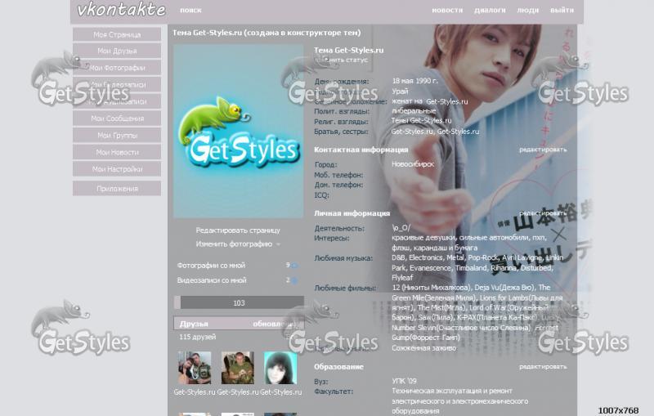Open friend thumbnail showing two people
This screenshot has width=654, height=416.
pyautogui.click(x=195, y=368)
